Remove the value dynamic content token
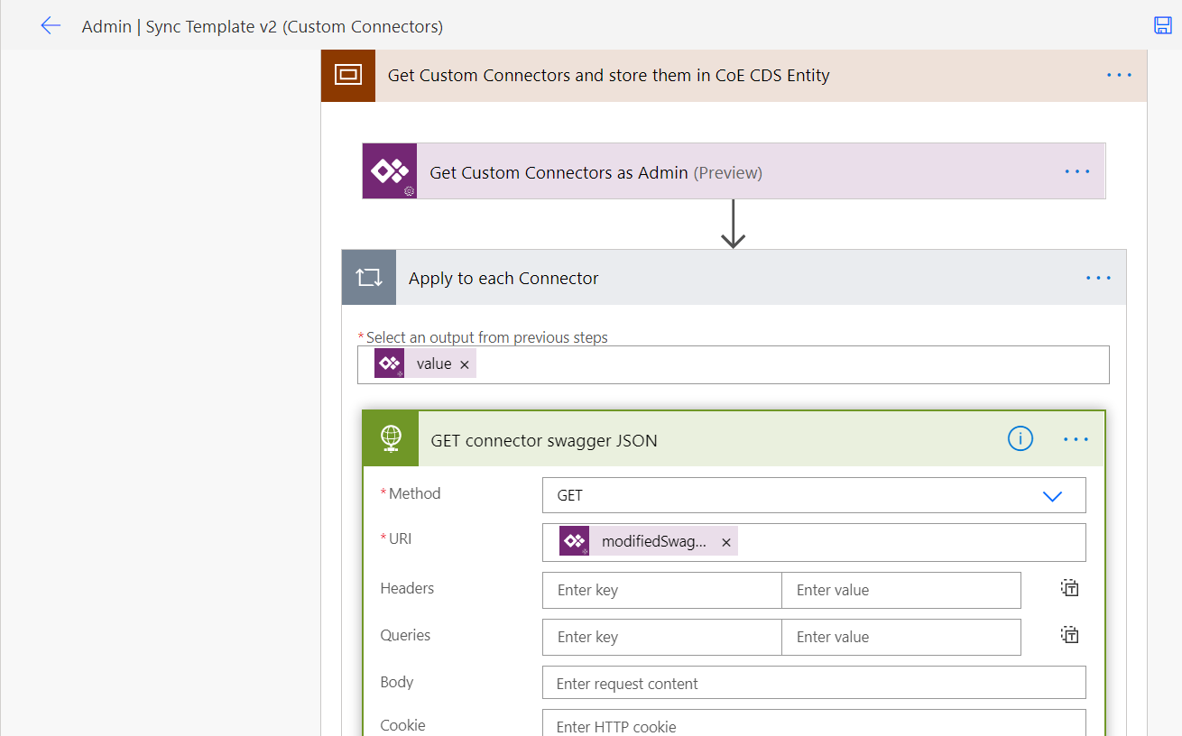 464,363
